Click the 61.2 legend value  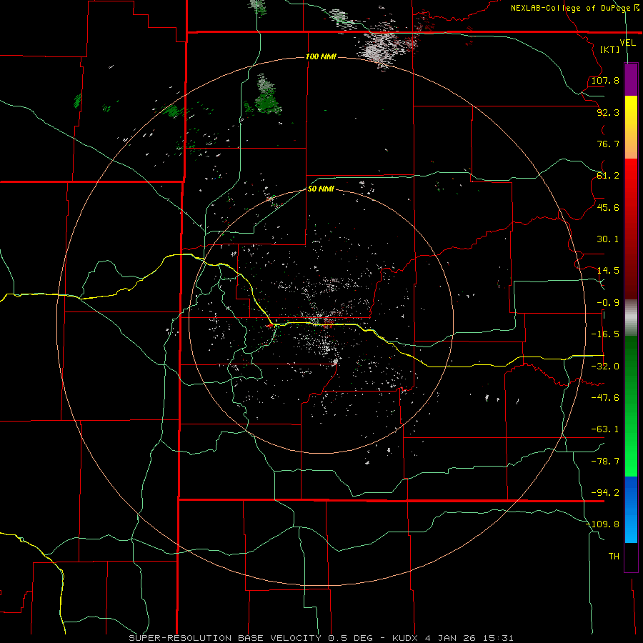point(608,176)
